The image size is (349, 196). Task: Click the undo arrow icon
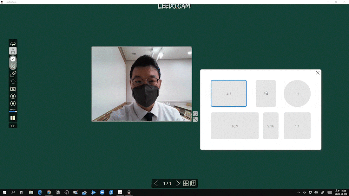[x=13, y=82]
